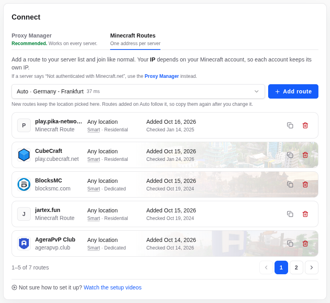Screen dimensions: 330x303
Task: Delete the play.pika-network route
Action: click(x=305, y=125)
